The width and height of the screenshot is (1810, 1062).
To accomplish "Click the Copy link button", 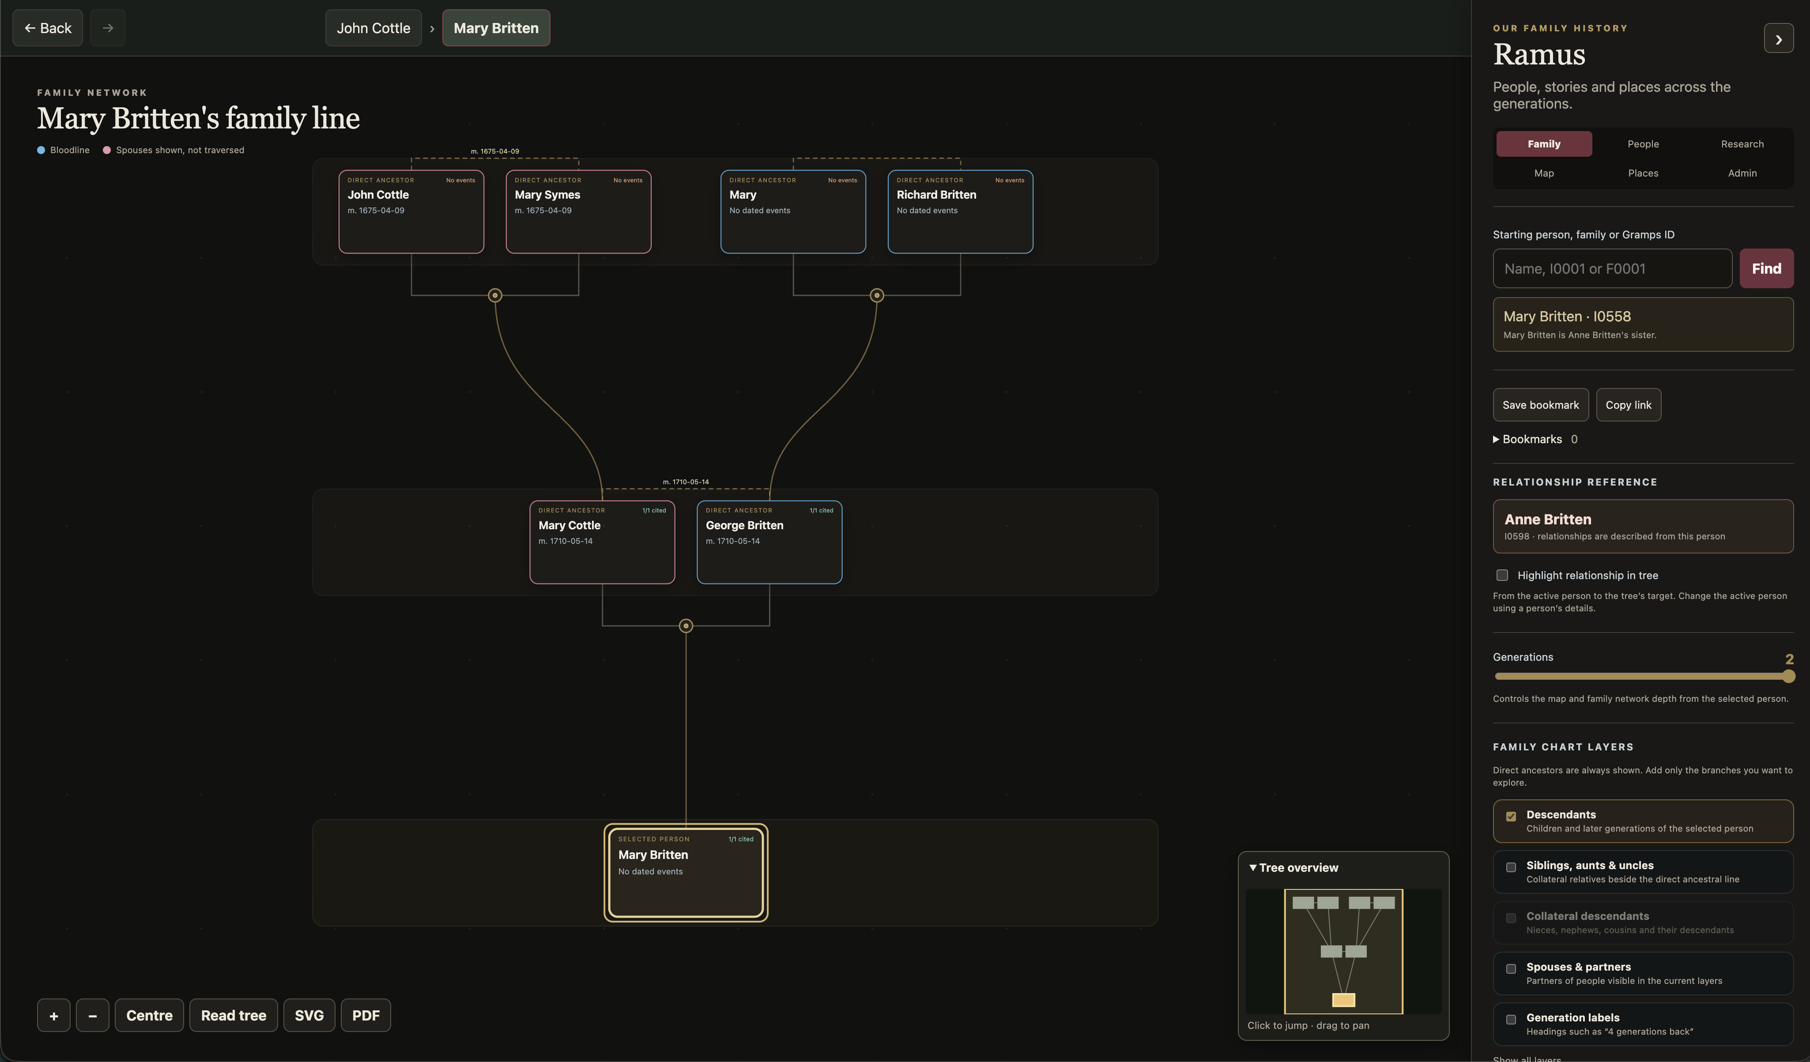I will [x=1628, y=405].
